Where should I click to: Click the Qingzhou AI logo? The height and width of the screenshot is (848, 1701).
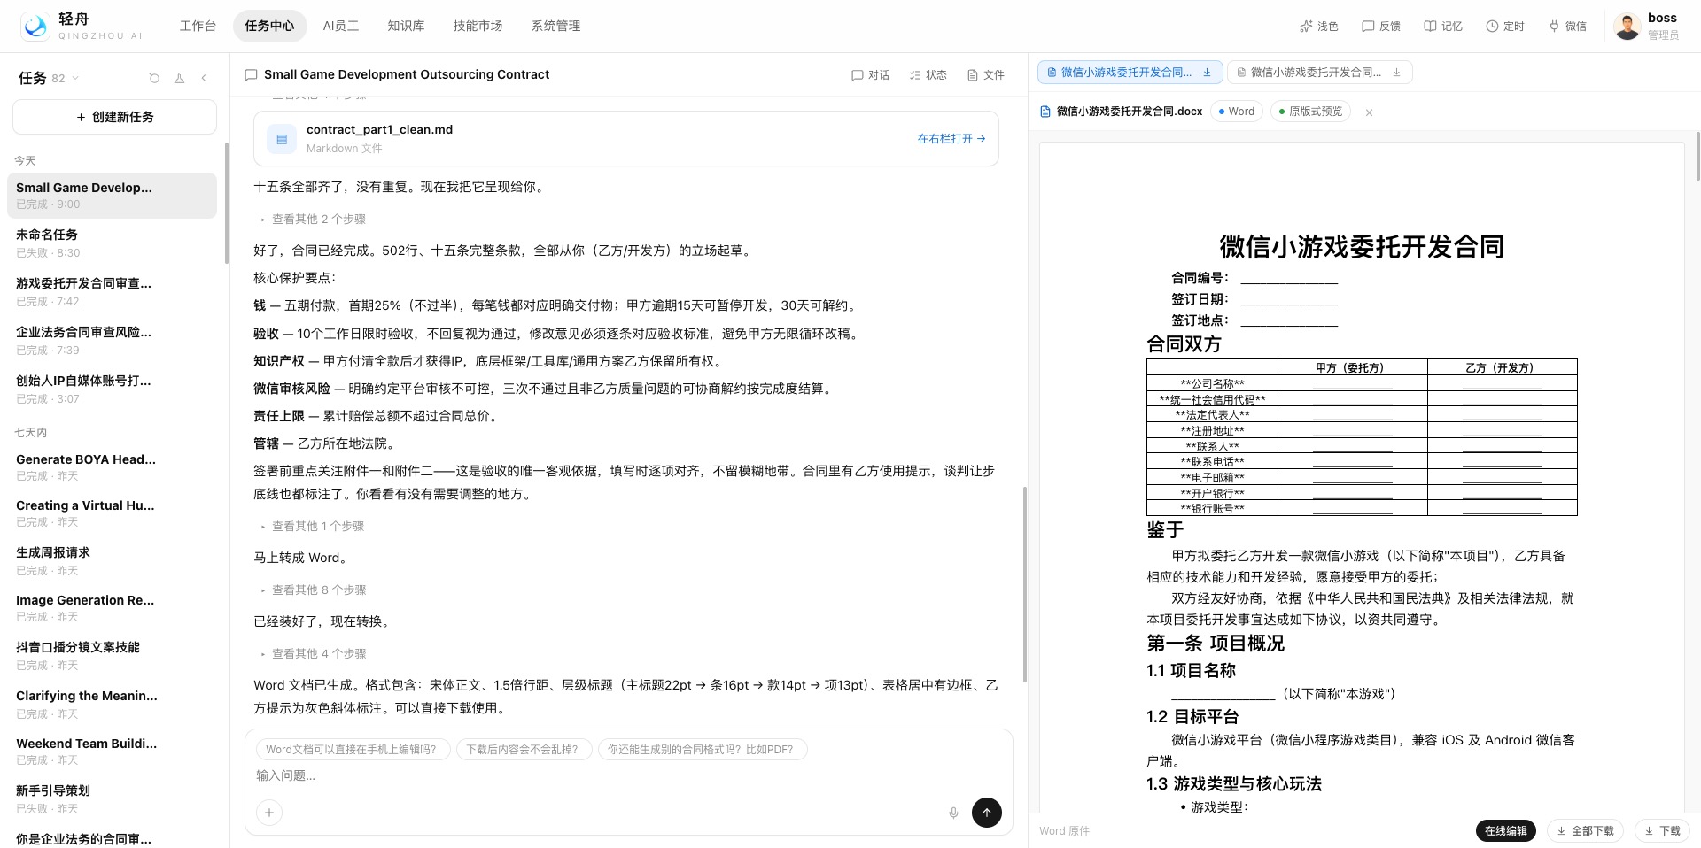pyautogui.click(x=35, y=27)
